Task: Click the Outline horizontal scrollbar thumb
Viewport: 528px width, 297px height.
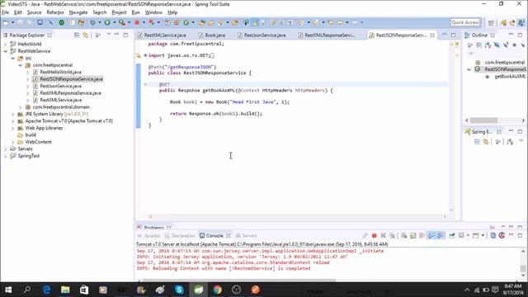Action: tap(483, 120)
